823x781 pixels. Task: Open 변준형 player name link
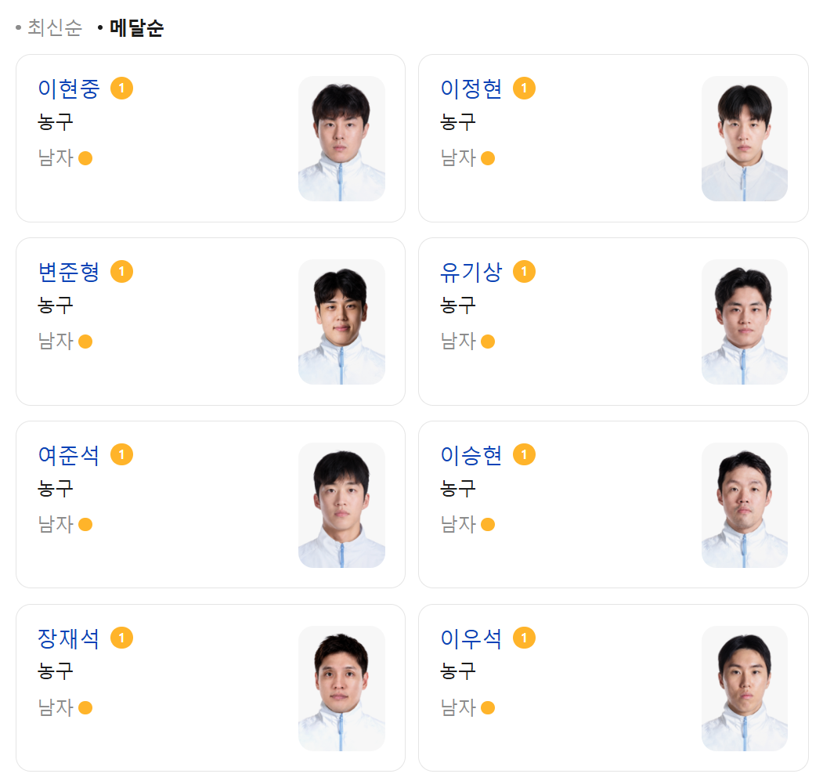click(69, 272)
